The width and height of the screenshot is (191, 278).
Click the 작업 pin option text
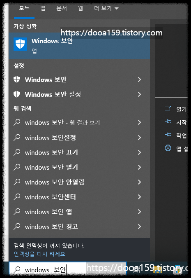(x=182, y=135)
